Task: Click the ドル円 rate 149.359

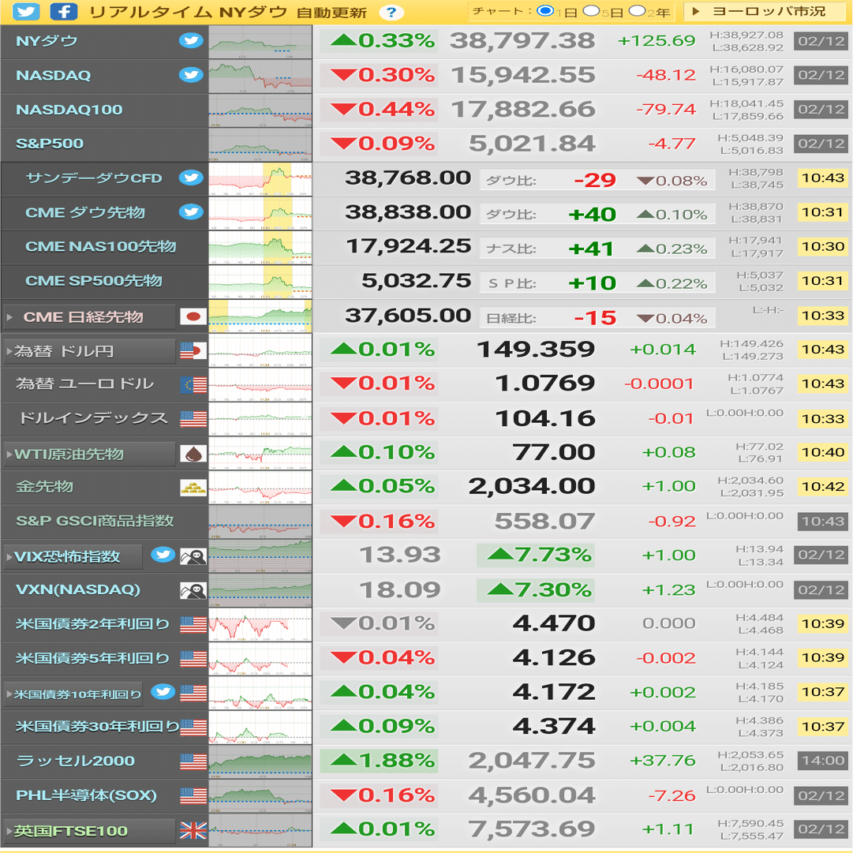Action: 536,350
